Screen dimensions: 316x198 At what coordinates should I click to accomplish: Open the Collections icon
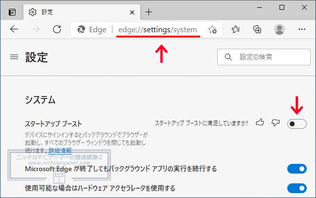(257, 29)
